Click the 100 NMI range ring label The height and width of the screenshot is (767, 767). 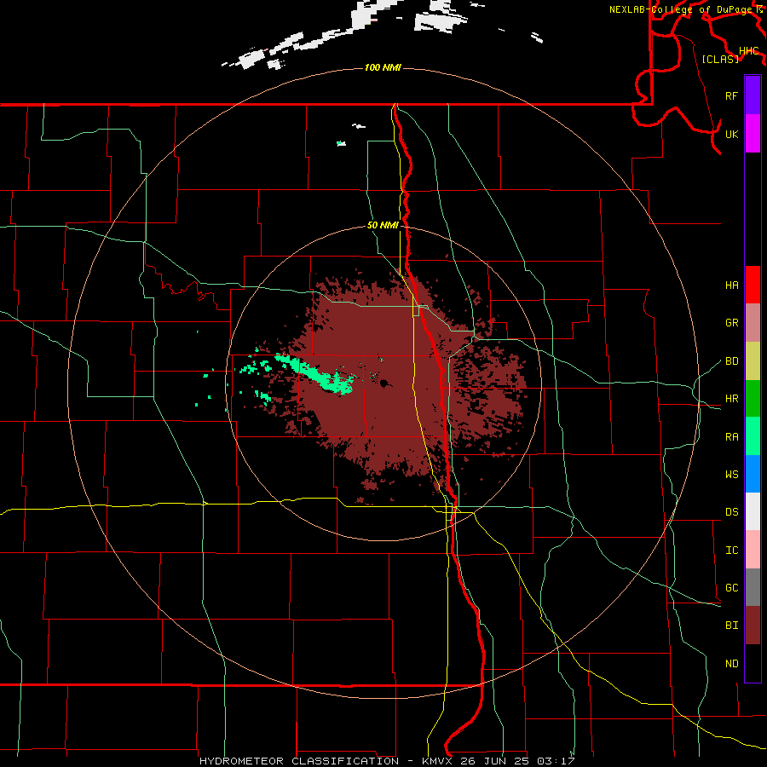[x=383, y=67]
